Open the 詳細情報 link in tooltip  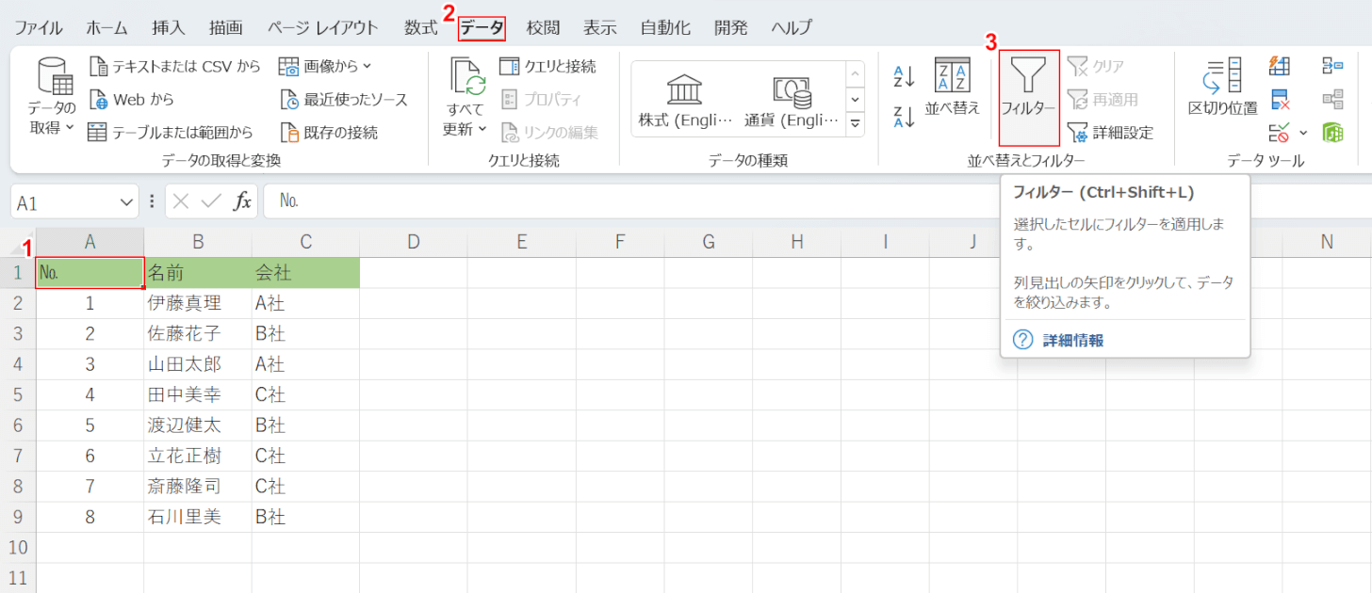pyautogui.click(x=1072, y=340)
